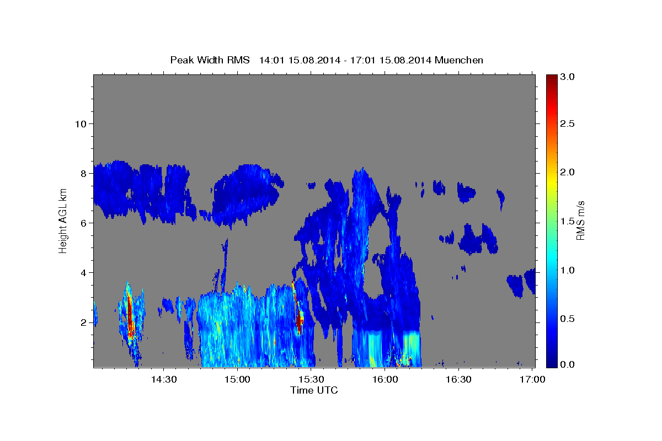
Task: Click the colorbar value 1.0
Action: [x=567, y=270]
